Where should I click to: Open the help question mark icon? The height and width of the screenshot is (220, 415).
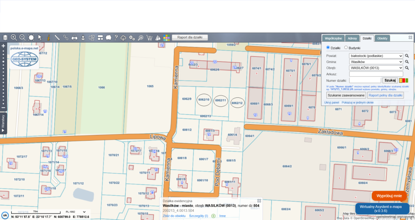tap(116, 38)
